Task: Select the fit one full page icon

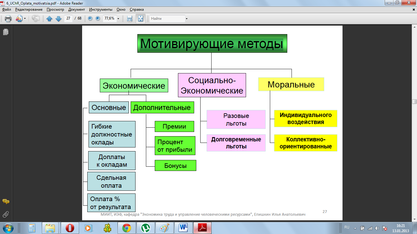Action: [140, 19]
